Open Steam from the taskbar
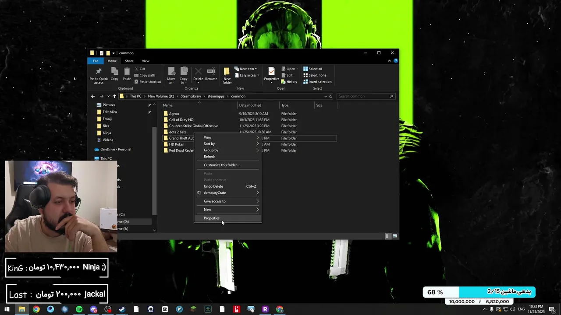This screenshot has height=315, width=561. (122, 309)
